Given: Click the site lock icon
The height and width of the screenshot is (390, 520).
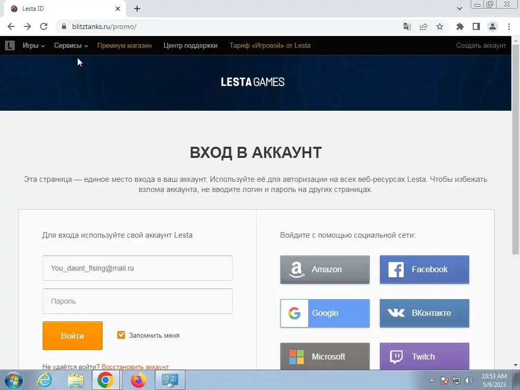Looking at the screenshot, I should tap(64, 26).
